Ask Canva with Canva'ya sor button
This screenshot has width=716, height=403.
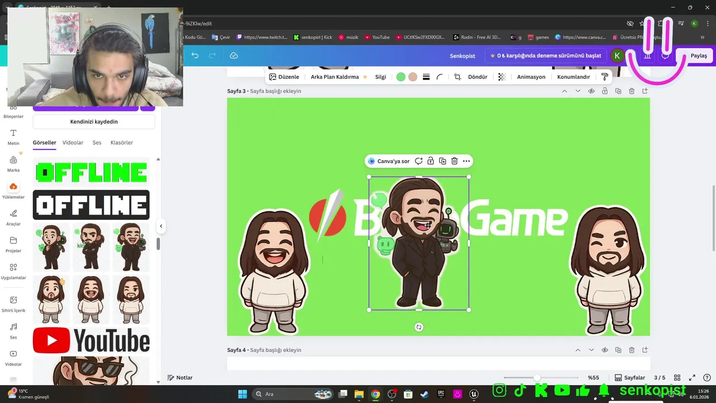pyautogui.click(x=389, y=161)
